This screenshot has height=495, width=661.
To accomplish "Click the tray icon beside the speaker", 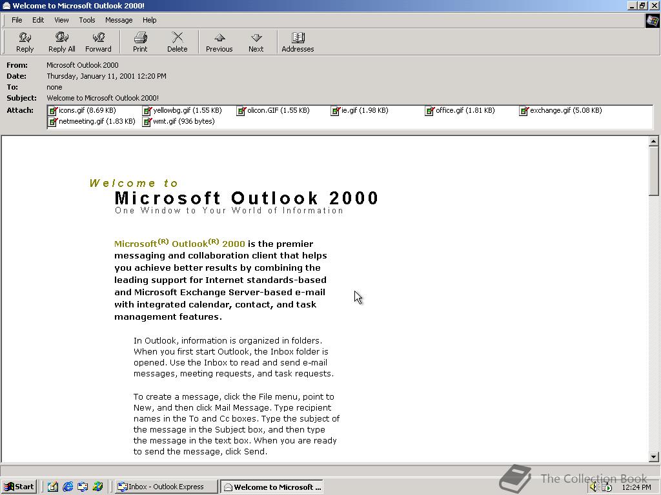I will 607,487.
